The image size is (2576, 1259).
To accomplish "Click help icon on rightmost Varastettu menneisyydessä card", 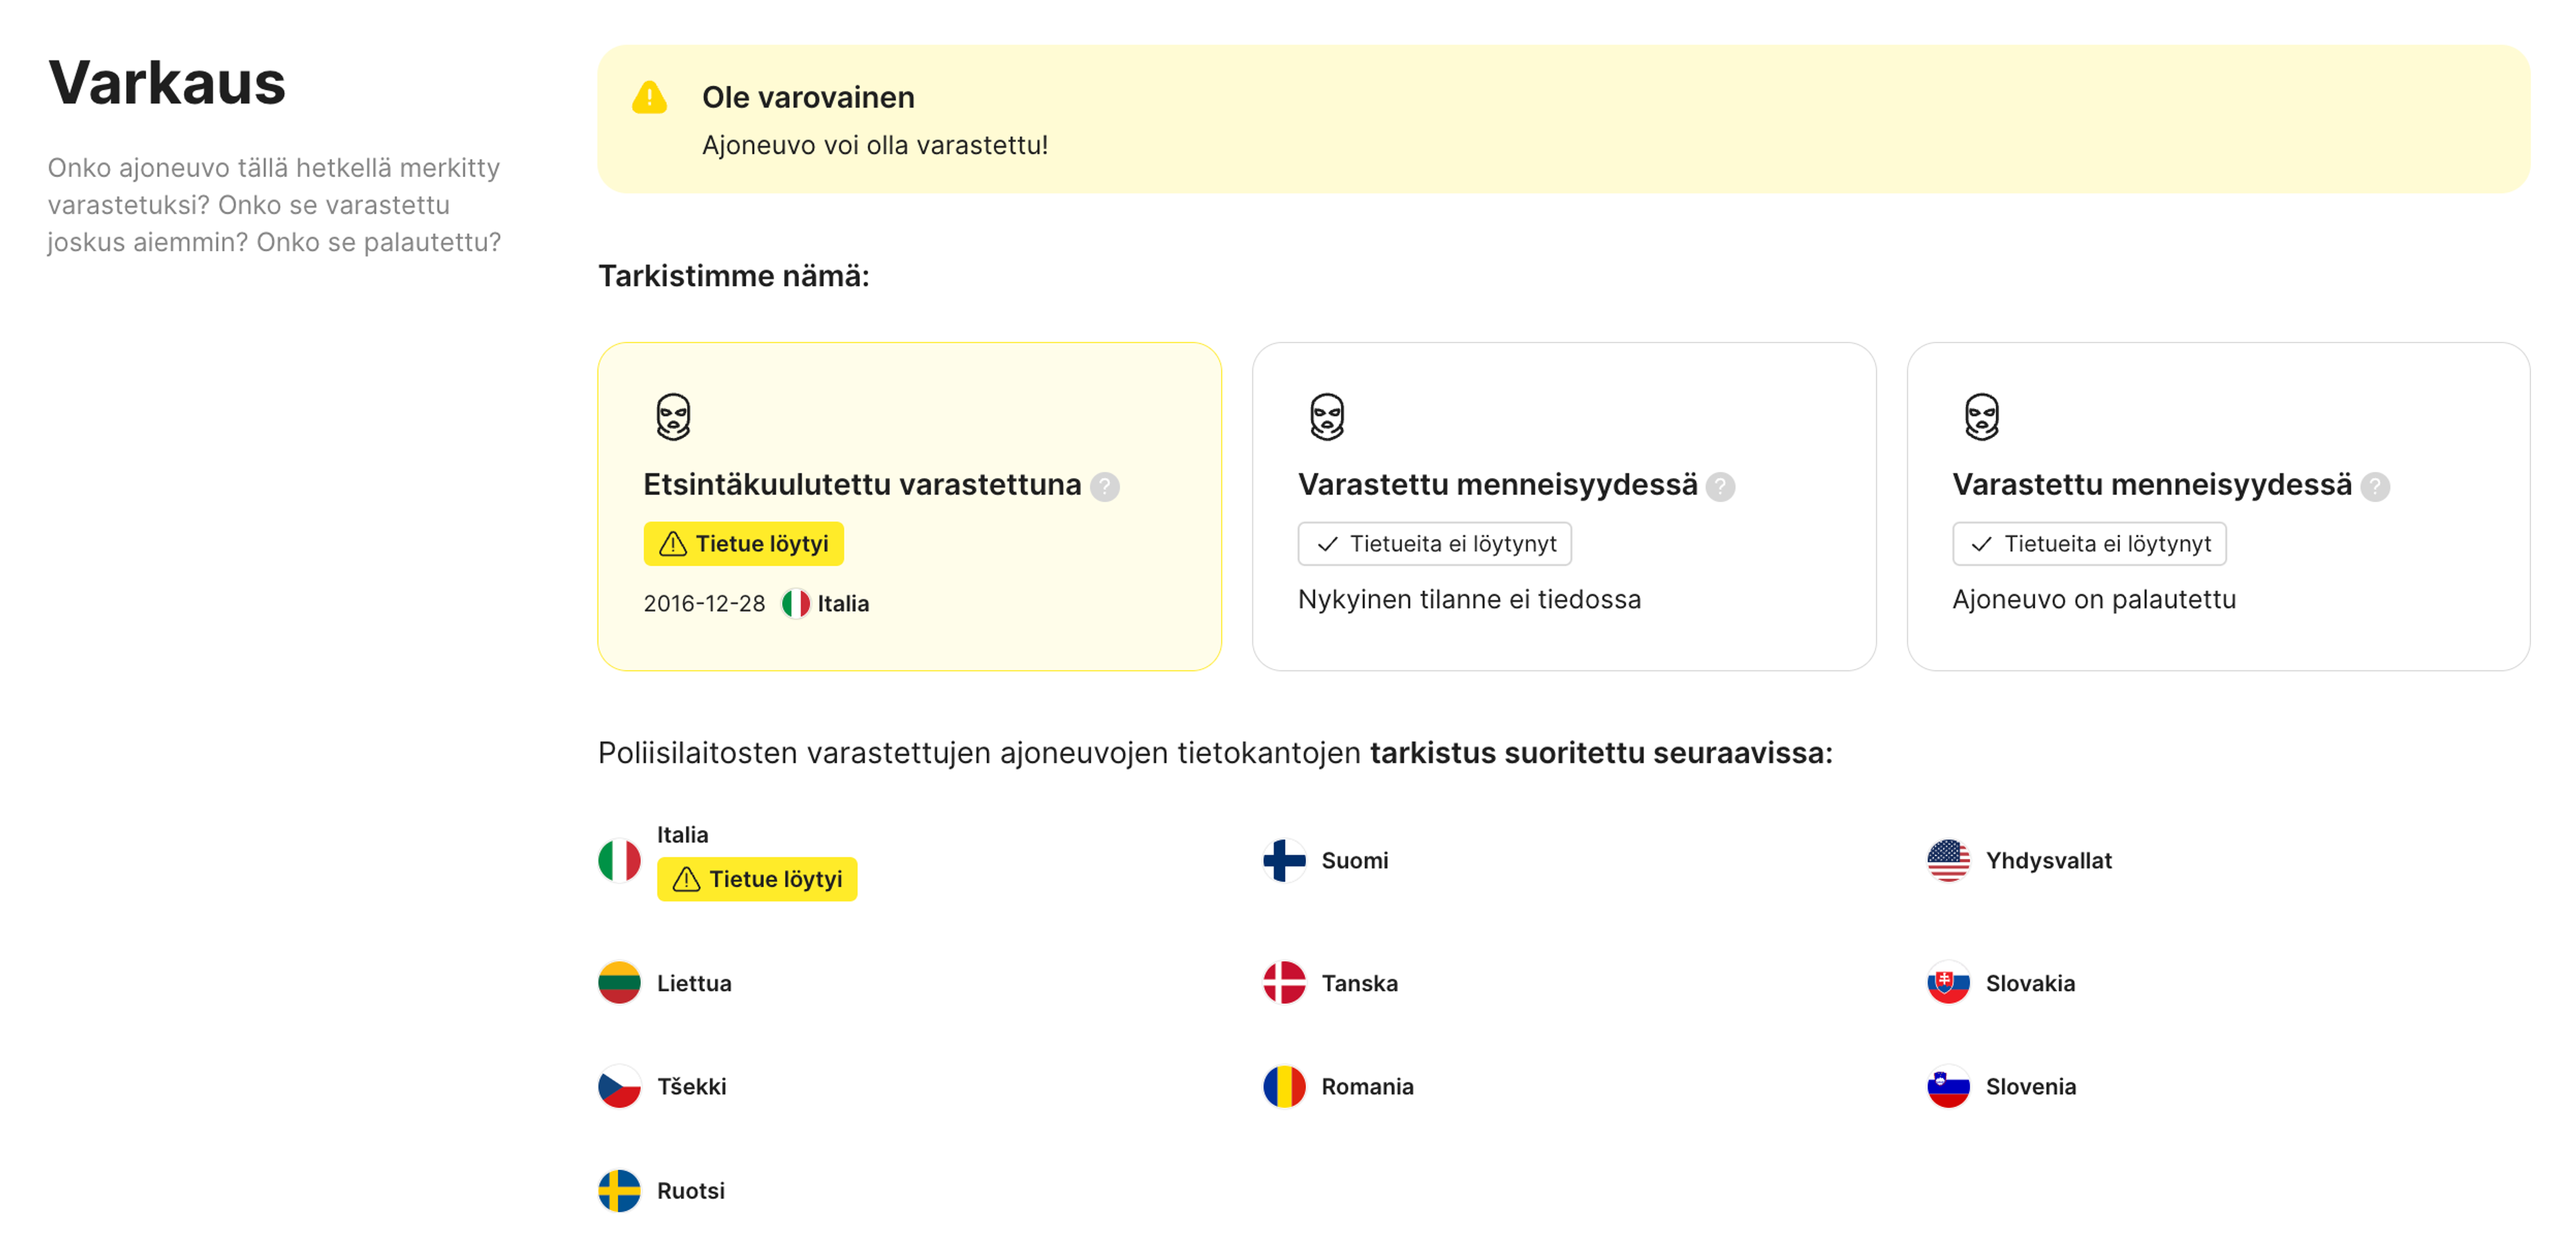I will tap(2375, 487).
